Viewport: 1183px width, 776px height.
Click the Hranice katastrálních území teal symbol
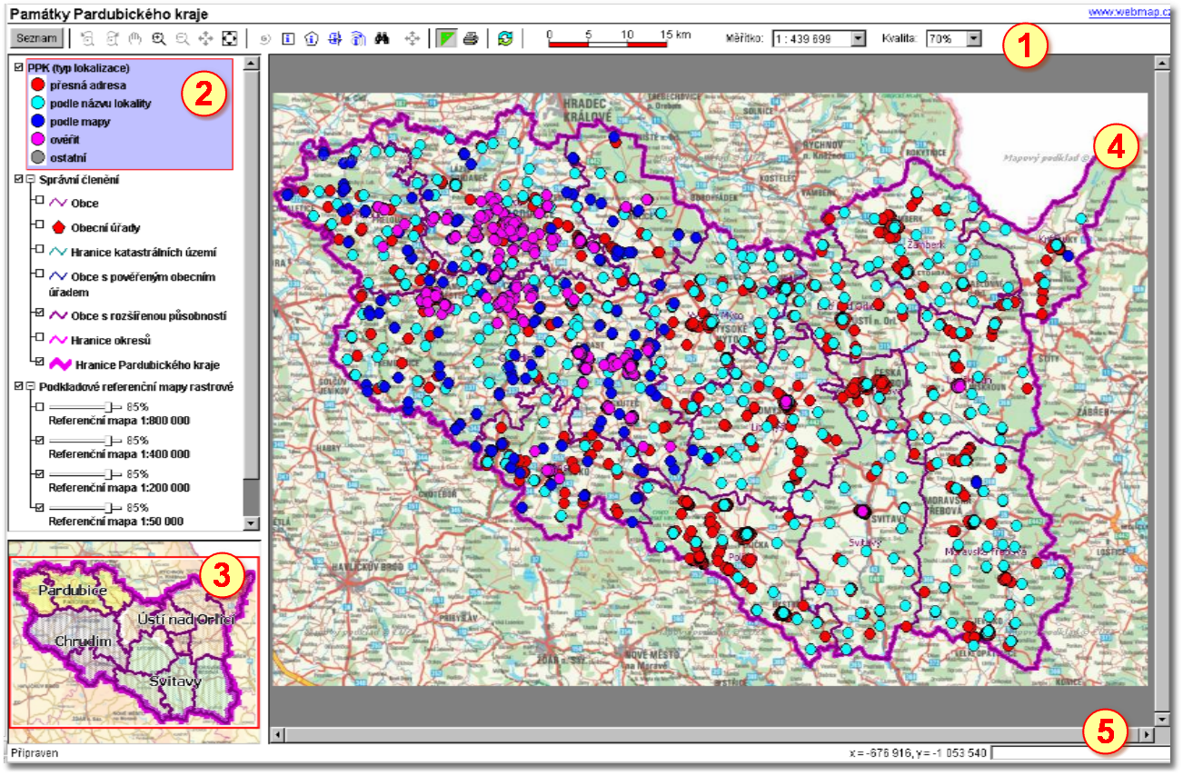(57, 252)
